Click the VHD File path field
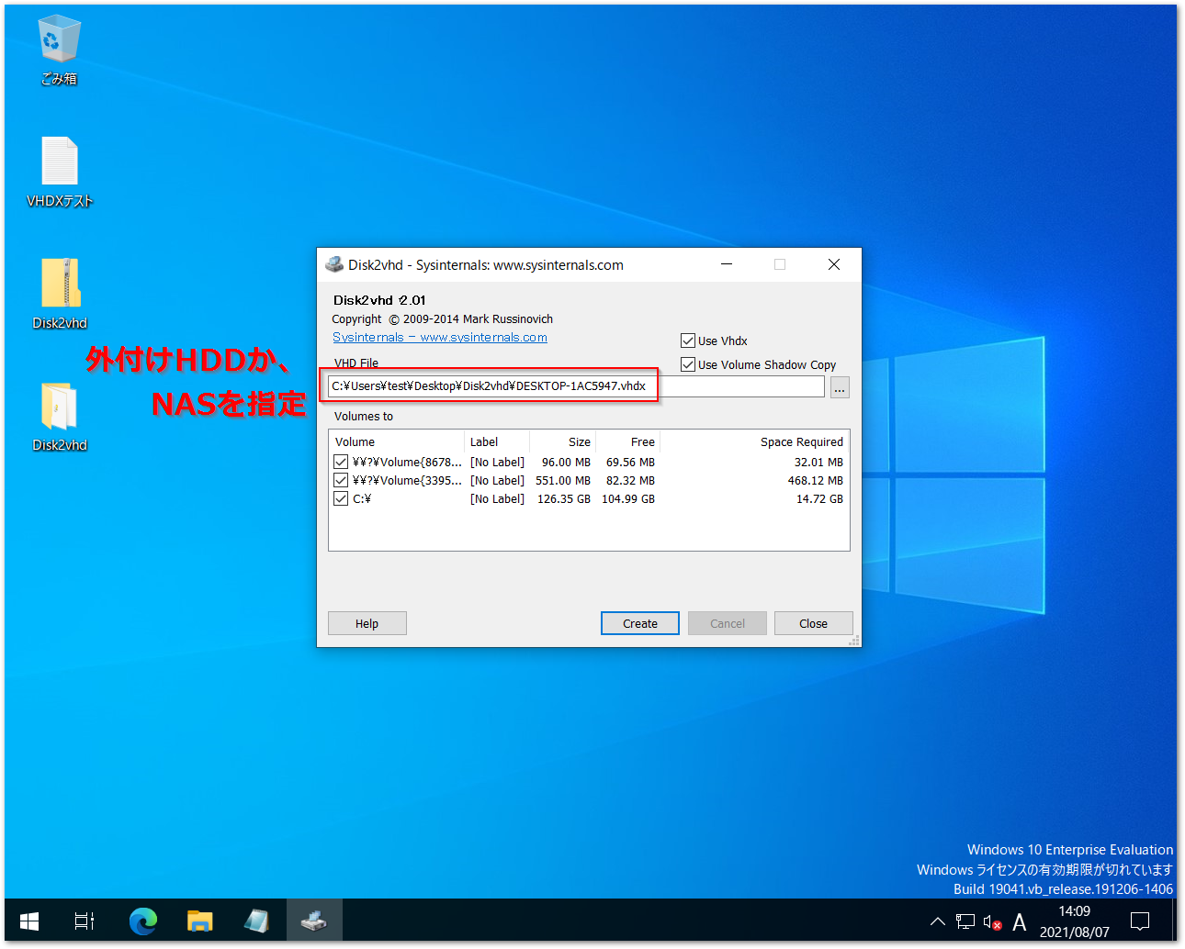Screen dimensions: 1185x949 click(577, 386)
